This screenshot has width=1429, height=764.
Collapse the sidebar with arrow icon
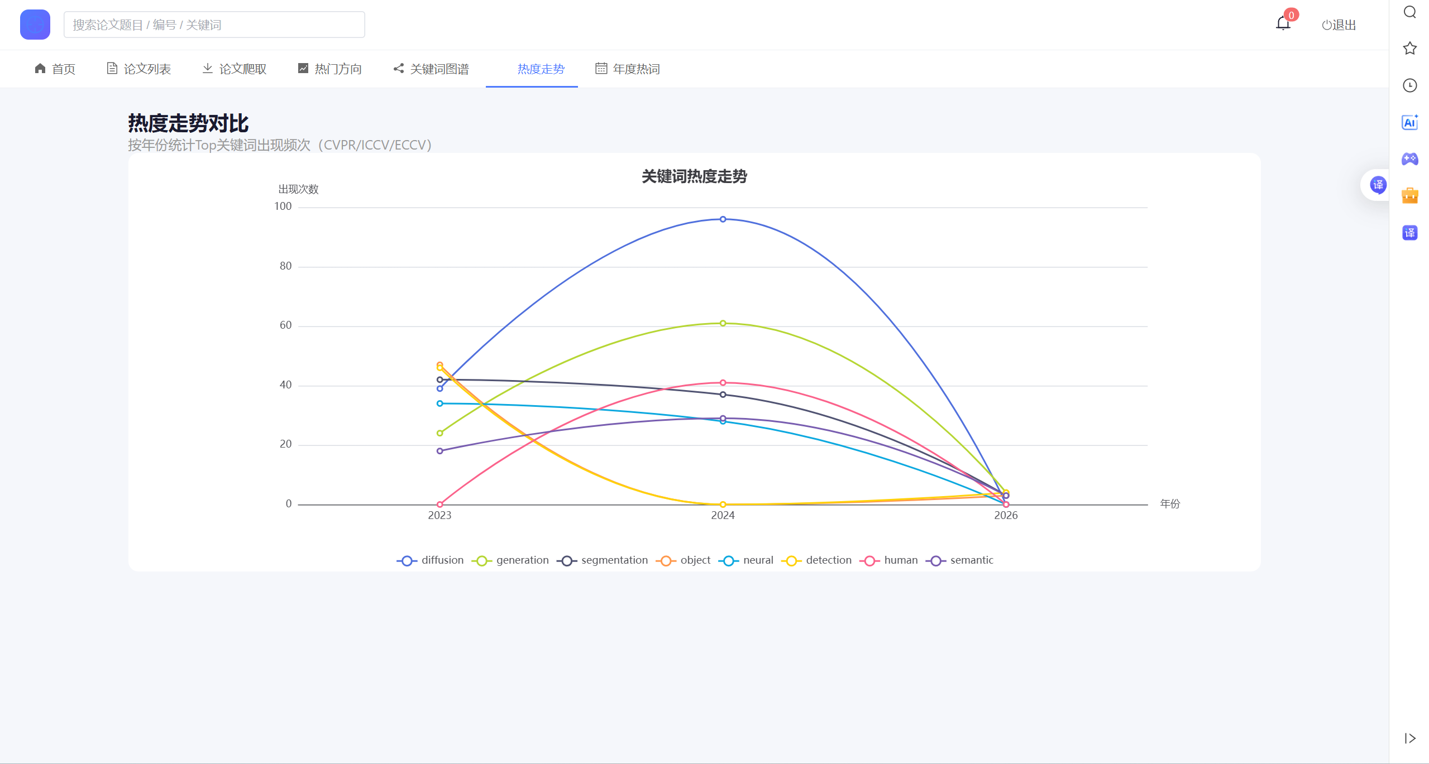tap(1410, 738)
